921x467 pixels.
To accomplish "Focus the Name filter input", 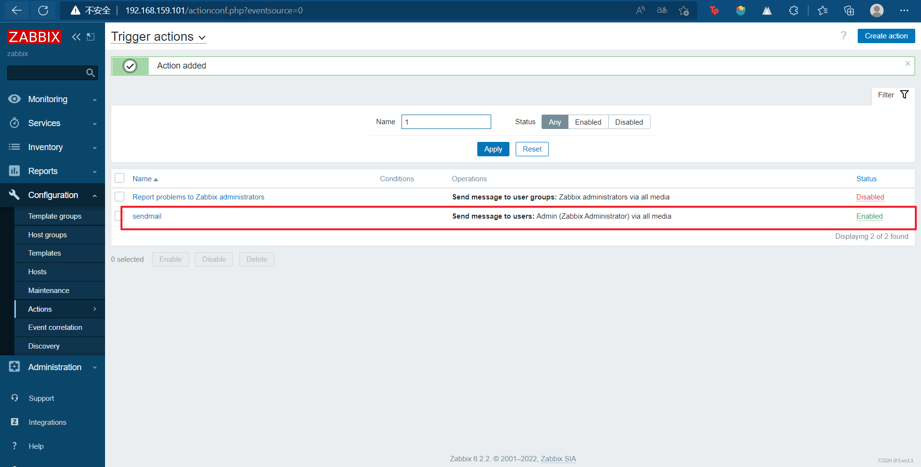I will click(446, 122).
